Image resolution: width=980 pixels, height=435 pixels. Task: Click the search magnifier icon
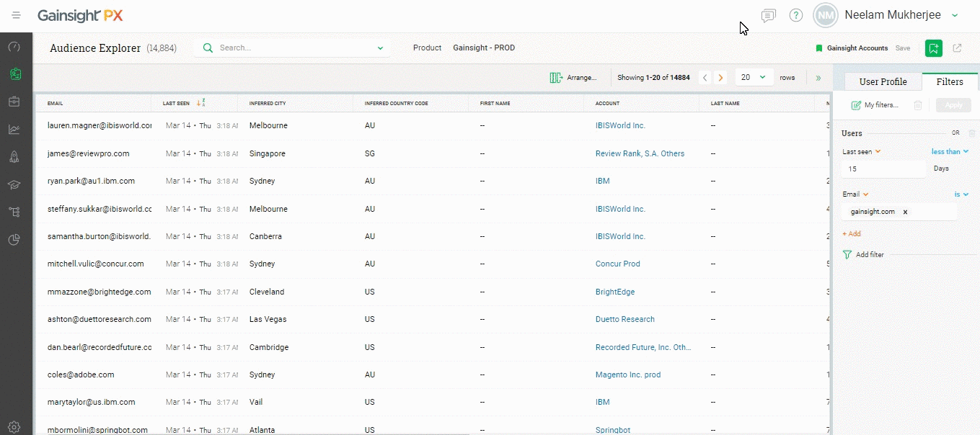tap(208, 48)
